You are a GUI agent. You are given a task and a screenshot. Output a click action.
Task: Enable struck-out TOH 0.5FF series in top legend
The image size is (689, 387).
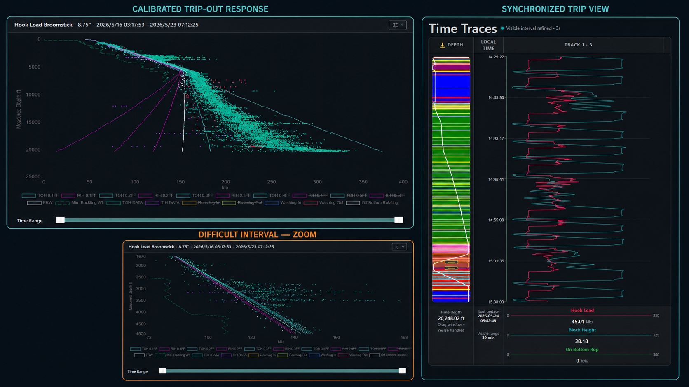click(x=349, y=195)
